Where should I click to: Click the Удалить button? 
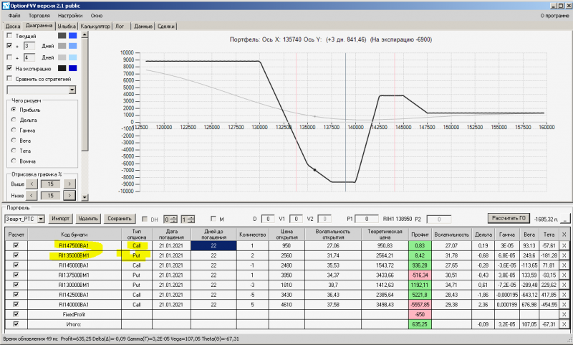coord(88,219)
